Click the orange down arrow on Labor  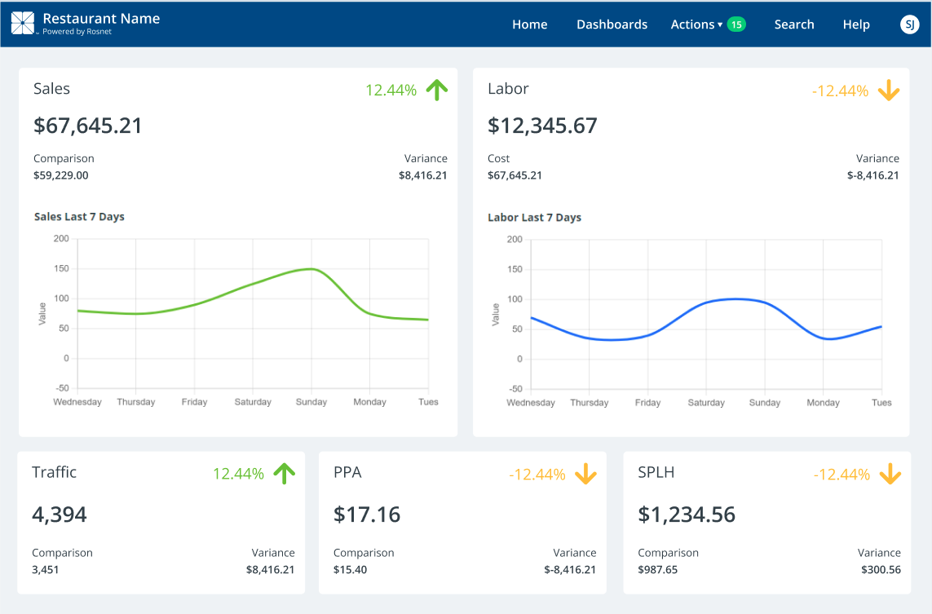(889, 91)
